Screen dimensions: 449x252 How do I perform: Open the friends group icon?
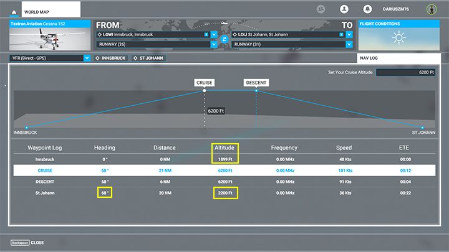pyautogui.click(x=321, y=9)
